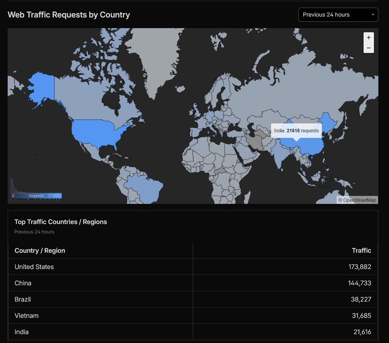Select the United States table row

coord(193,267)
